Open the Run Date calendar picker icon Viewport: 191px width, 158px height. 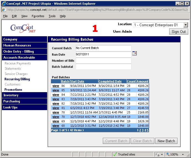(134, 53)
